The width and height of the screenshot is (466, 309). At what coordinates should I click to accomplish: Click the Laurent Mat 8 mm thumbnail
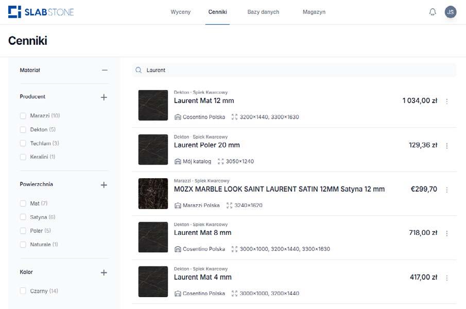(153, 237)
